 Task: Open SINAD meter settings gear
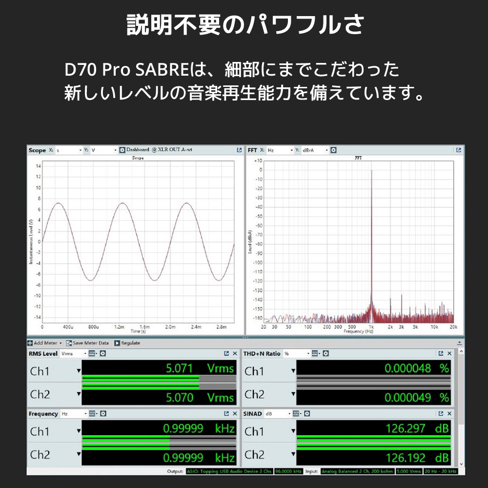307,413
